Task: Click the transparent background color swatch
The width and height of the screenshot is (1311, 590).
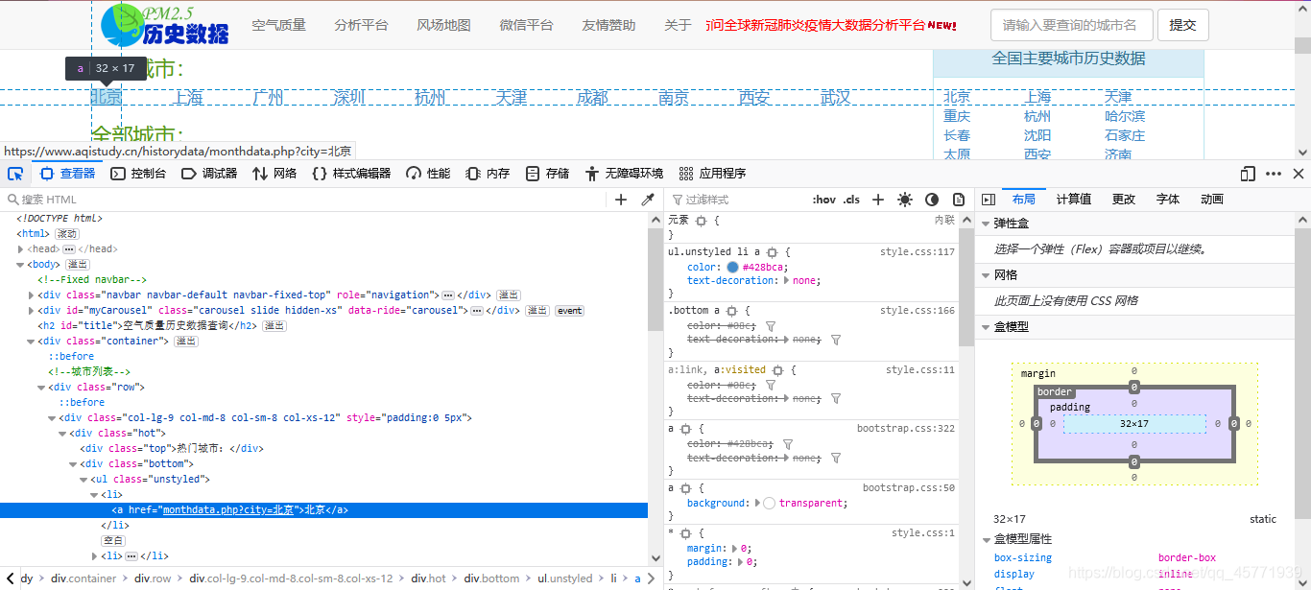Action: 770,504
